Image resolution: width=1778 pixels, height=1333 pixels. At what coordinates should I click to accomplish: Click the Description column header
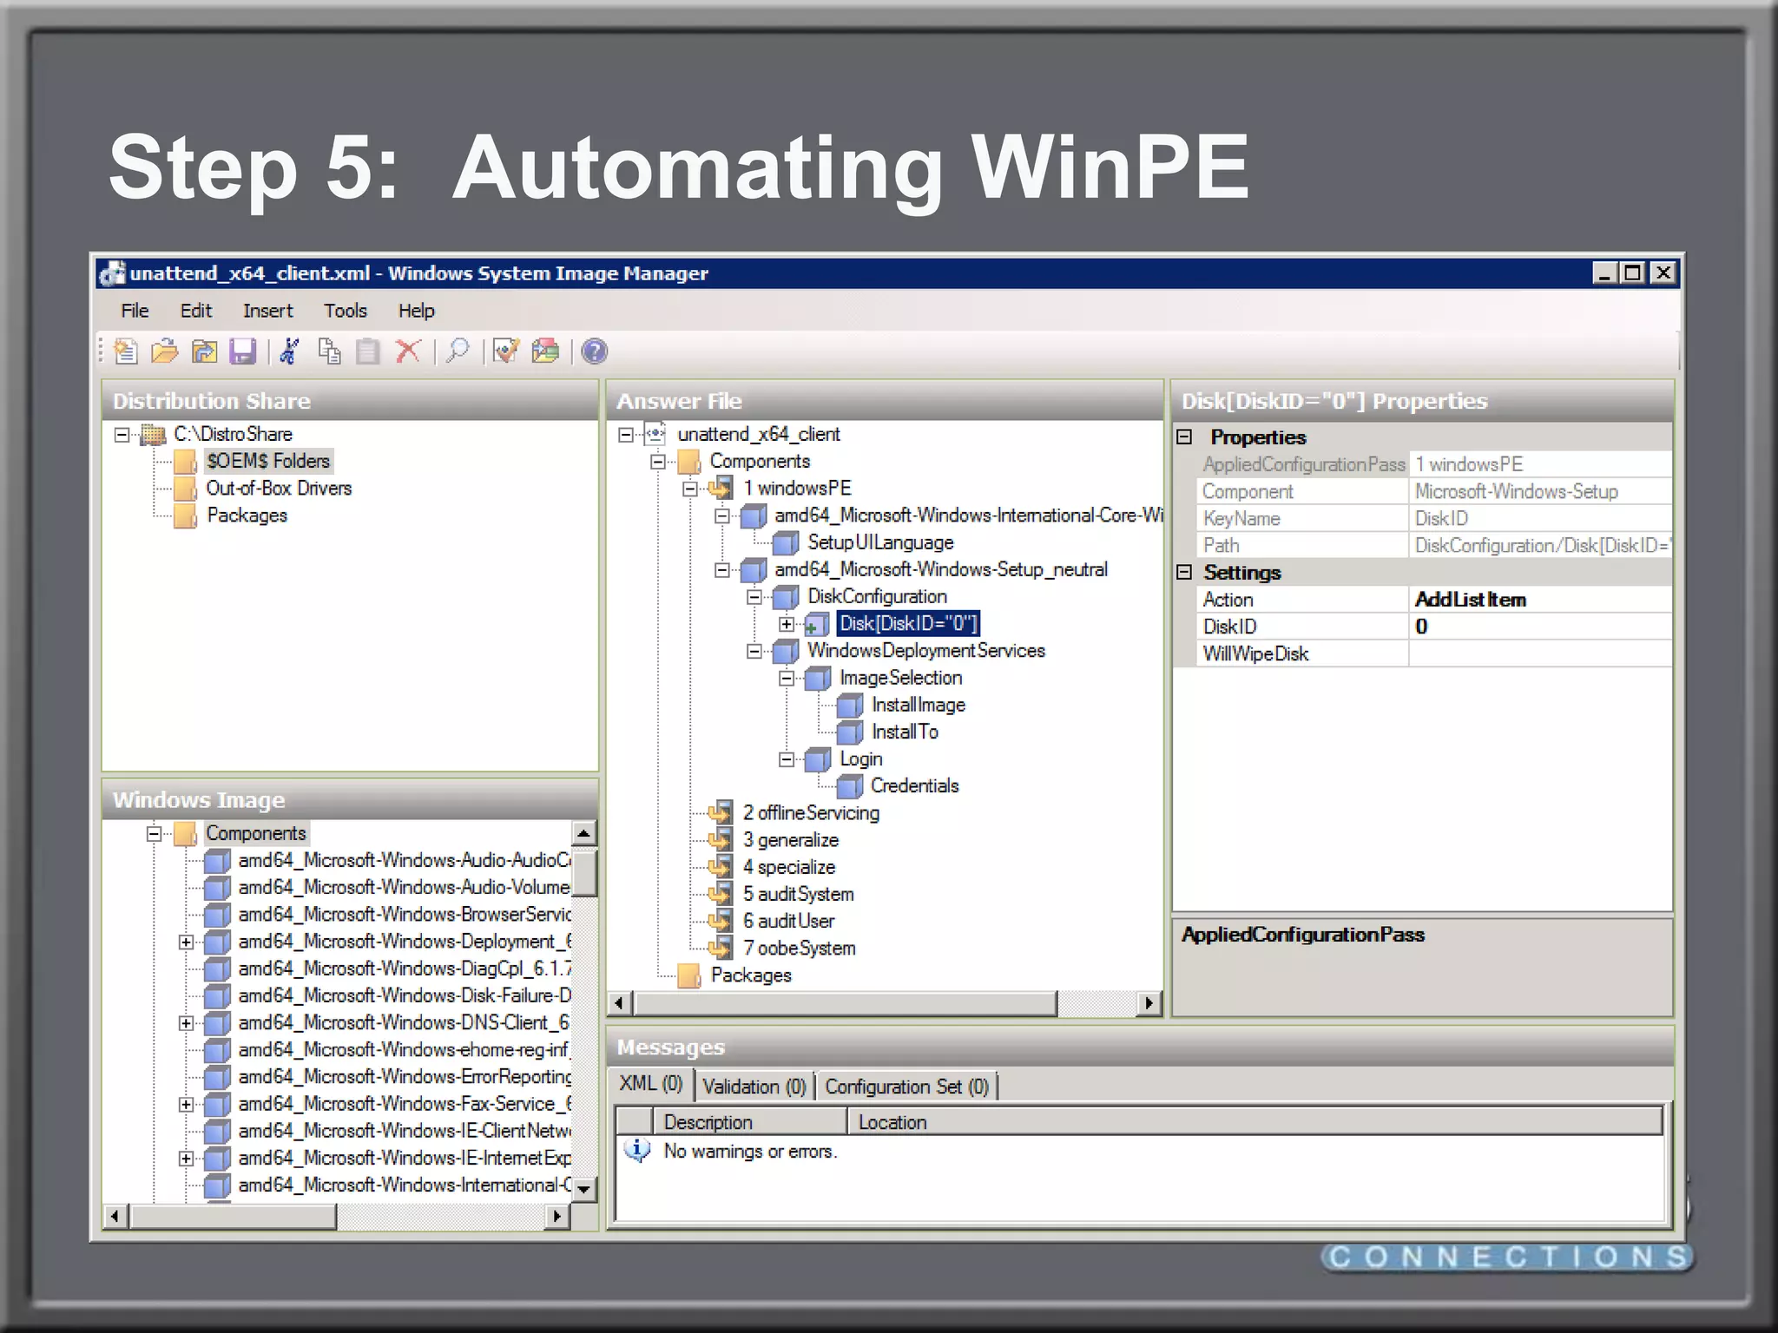(750, 1122)
